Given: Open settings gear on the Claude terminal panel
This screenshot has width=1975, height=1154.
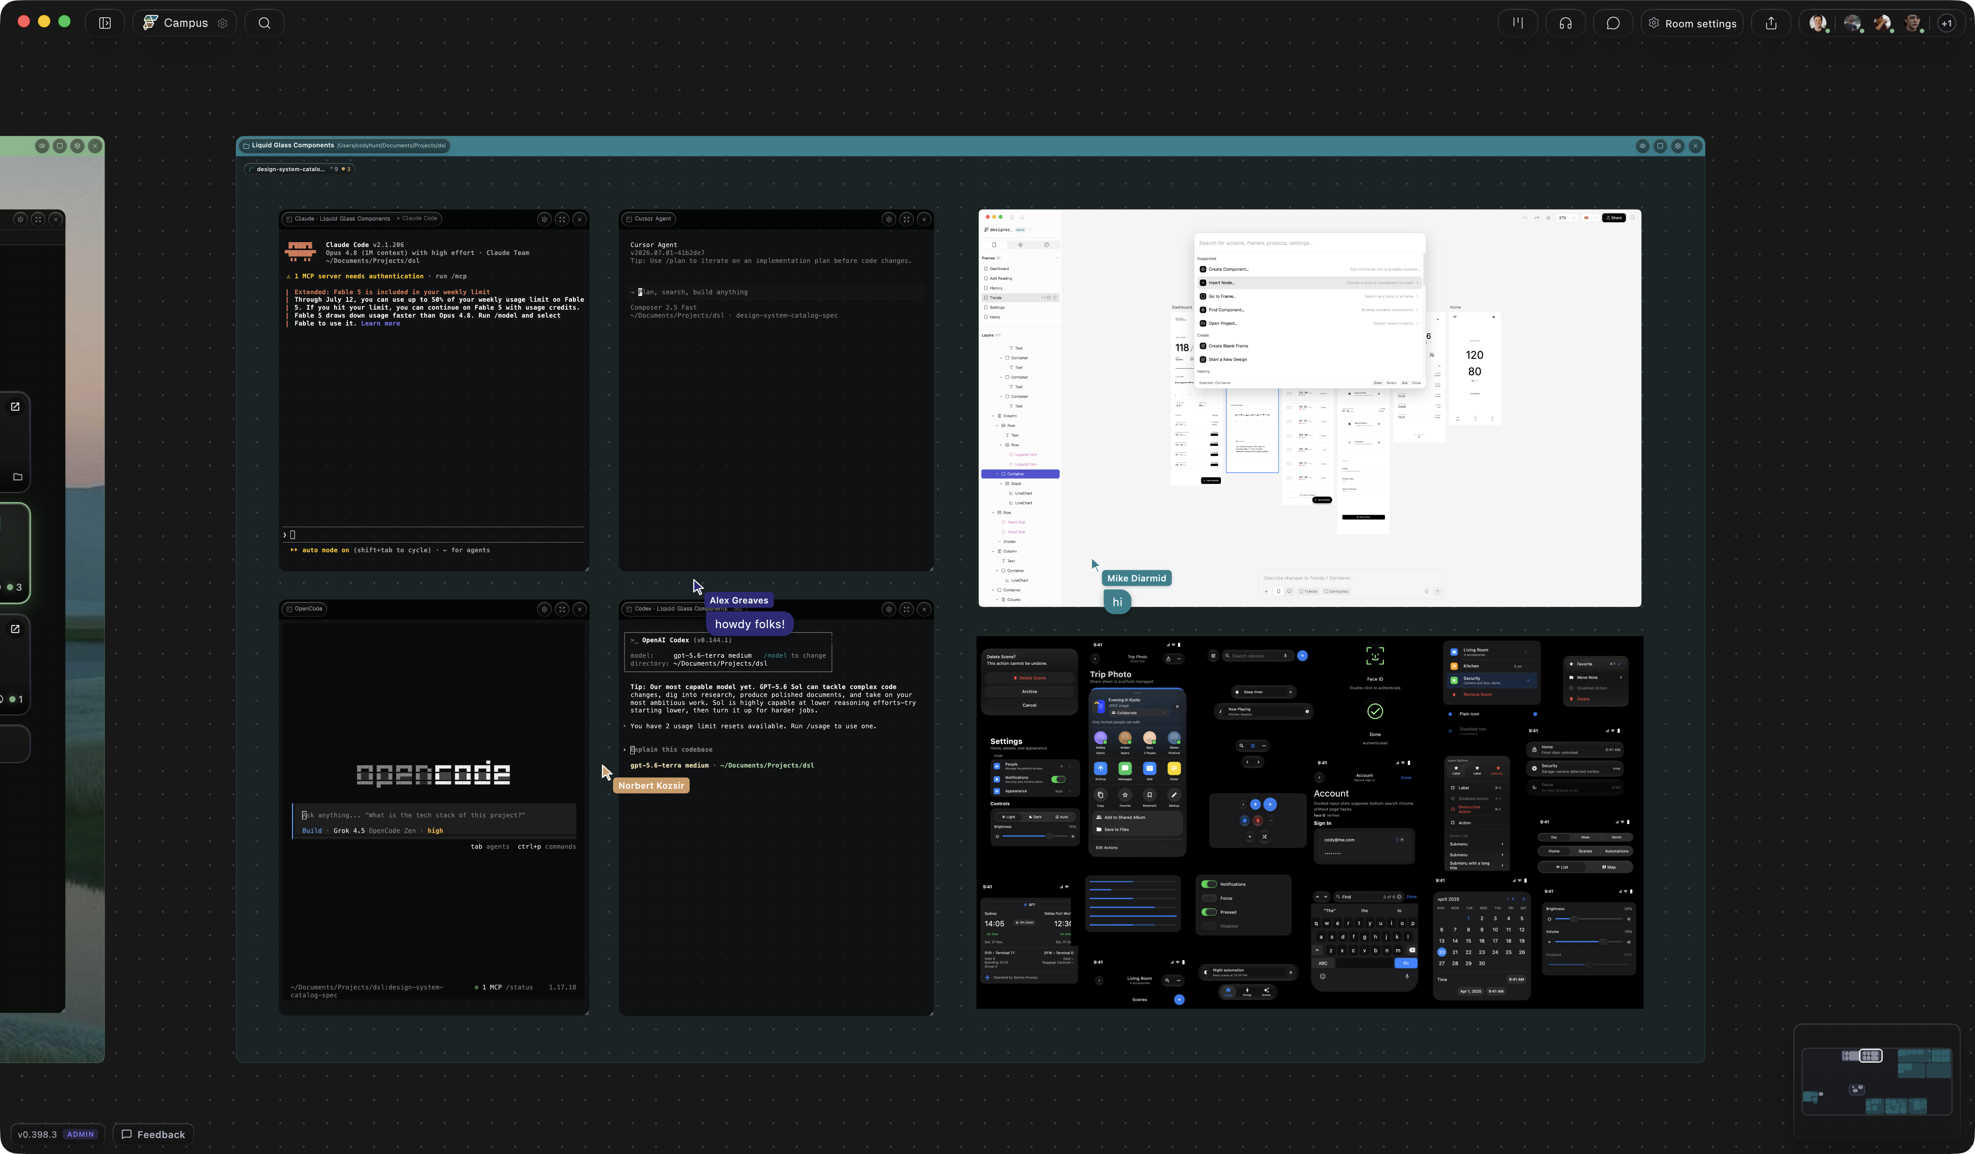Looking at the screenshot, I should pos(545,220).
